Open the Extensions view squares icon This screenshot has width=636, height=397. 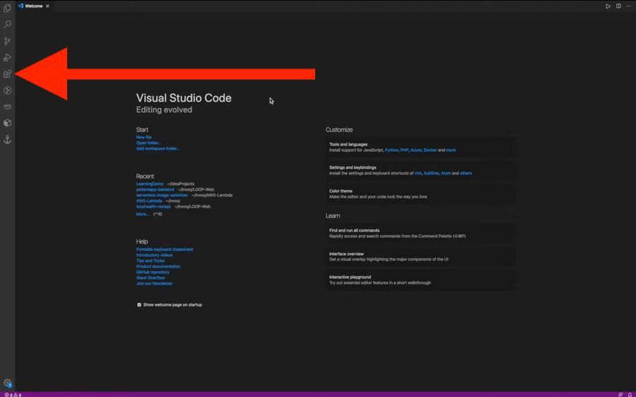tap(7, 73)
